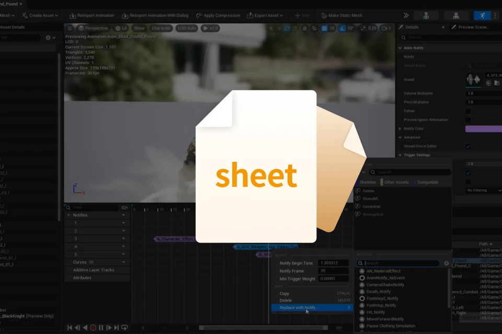Click the notifies search field
This screenshot has width=502, height=334.
pyautogui.click(x=398, y=264)
